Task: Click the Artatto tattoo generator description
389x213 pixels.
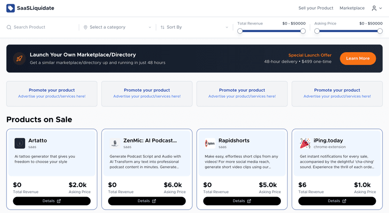Action: [45, 159]
